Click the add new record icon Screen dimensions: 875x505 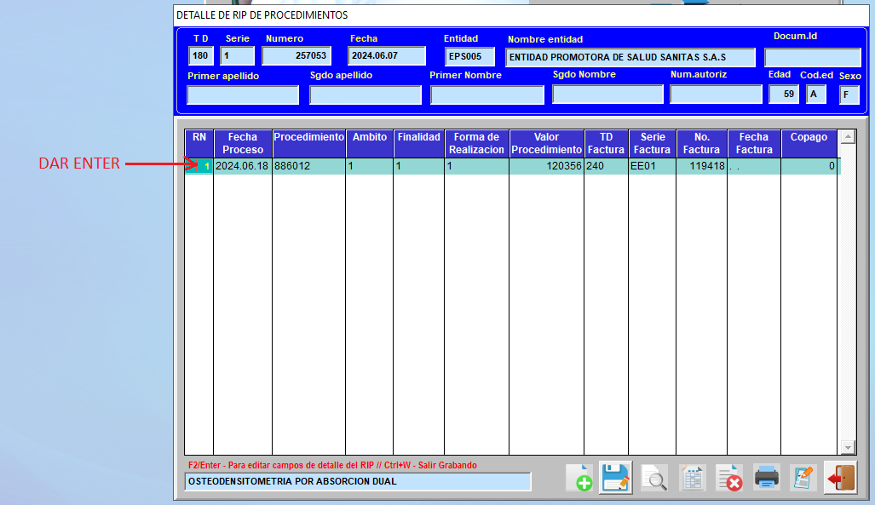579,479
